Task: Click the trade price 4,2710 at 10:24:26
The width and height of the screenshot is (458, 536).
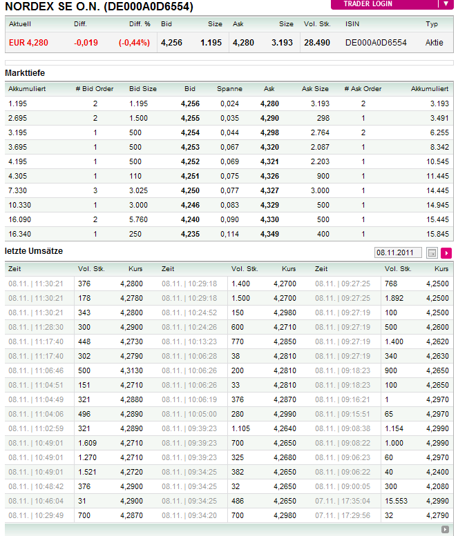Action: (x=285, y=327)
